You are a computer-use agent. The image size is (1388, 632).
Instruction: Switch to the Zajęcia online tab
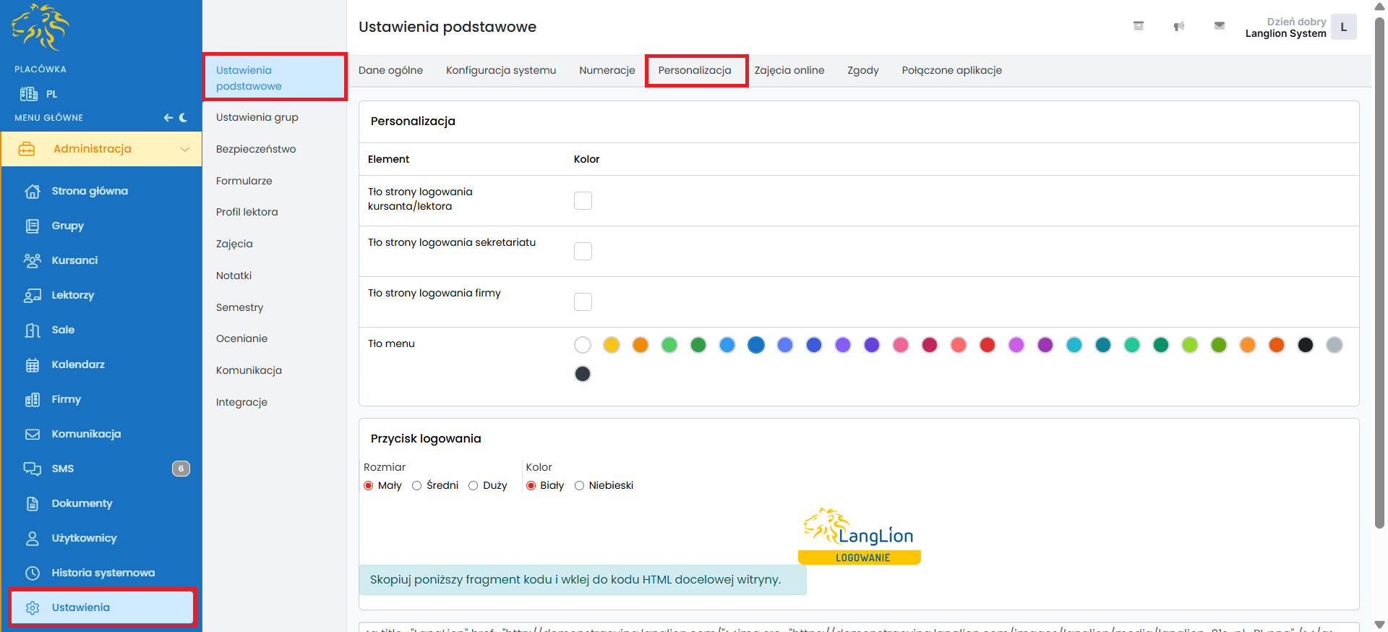click(x=789, y=70)
